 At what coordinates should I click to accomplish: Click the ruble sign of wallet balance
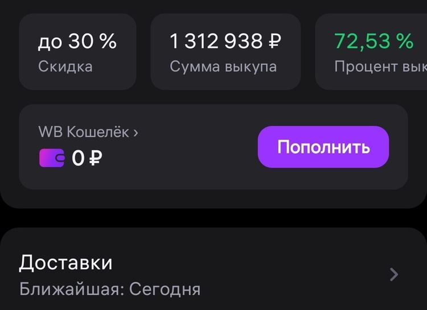96,158
